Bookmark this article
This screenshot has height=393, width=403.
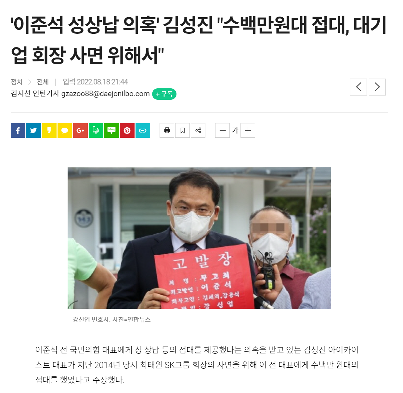point(183,131)
